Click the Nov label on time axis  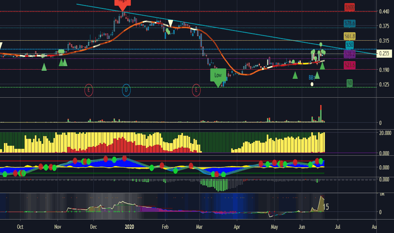(57, 227)
